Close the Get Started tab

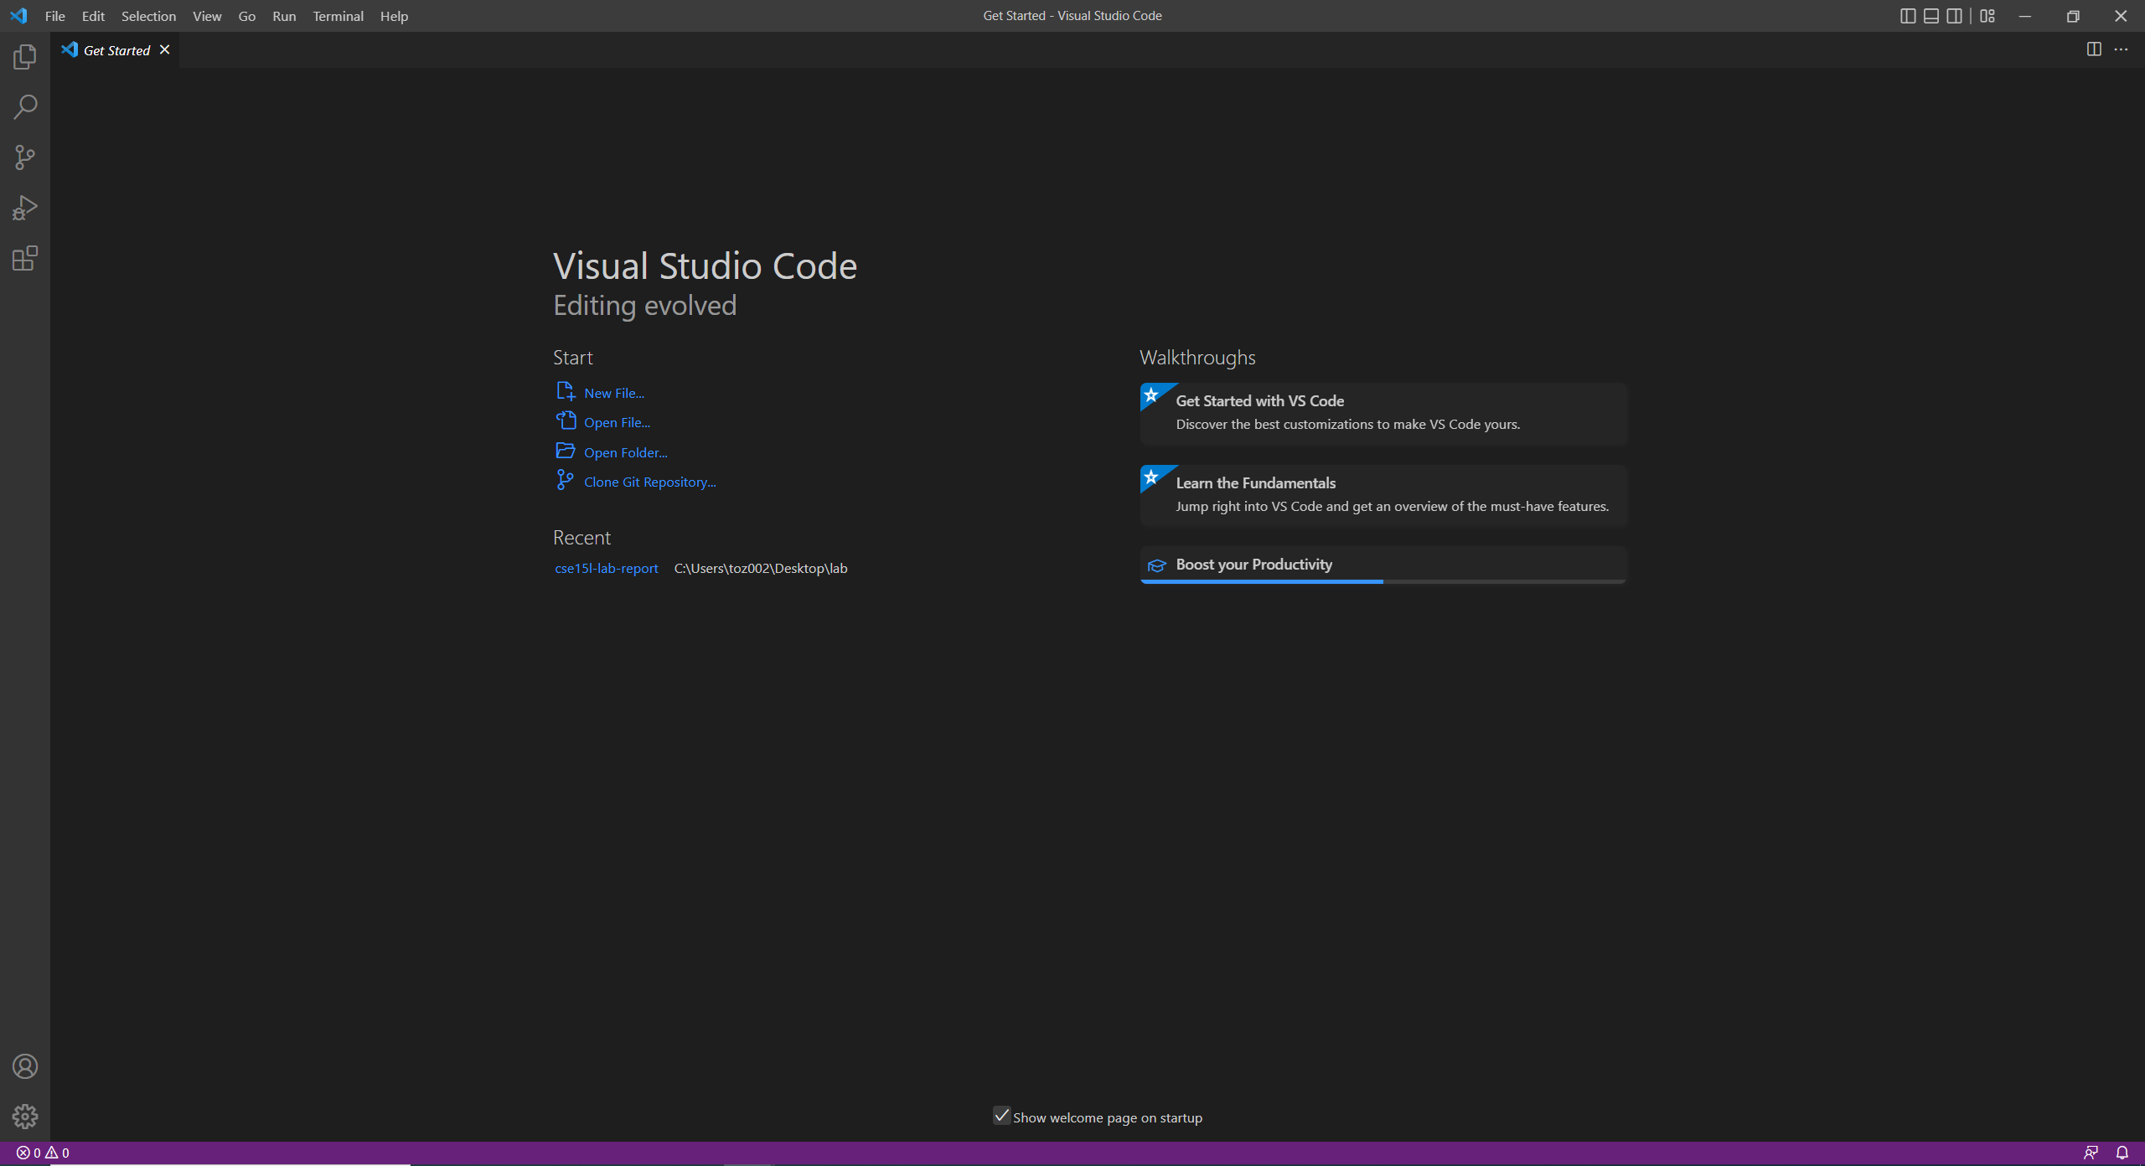point(165,49)
